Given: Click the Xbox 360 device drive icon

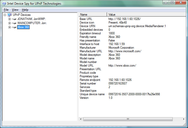Looking at the screenshot, I should 14,27.
